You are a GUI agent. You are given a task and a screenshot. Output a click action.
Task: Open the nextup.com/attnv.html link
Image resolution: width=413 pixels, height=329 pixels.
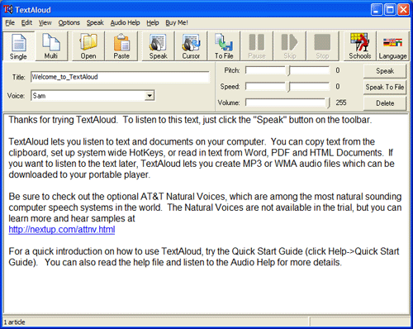tap(62, 230)
